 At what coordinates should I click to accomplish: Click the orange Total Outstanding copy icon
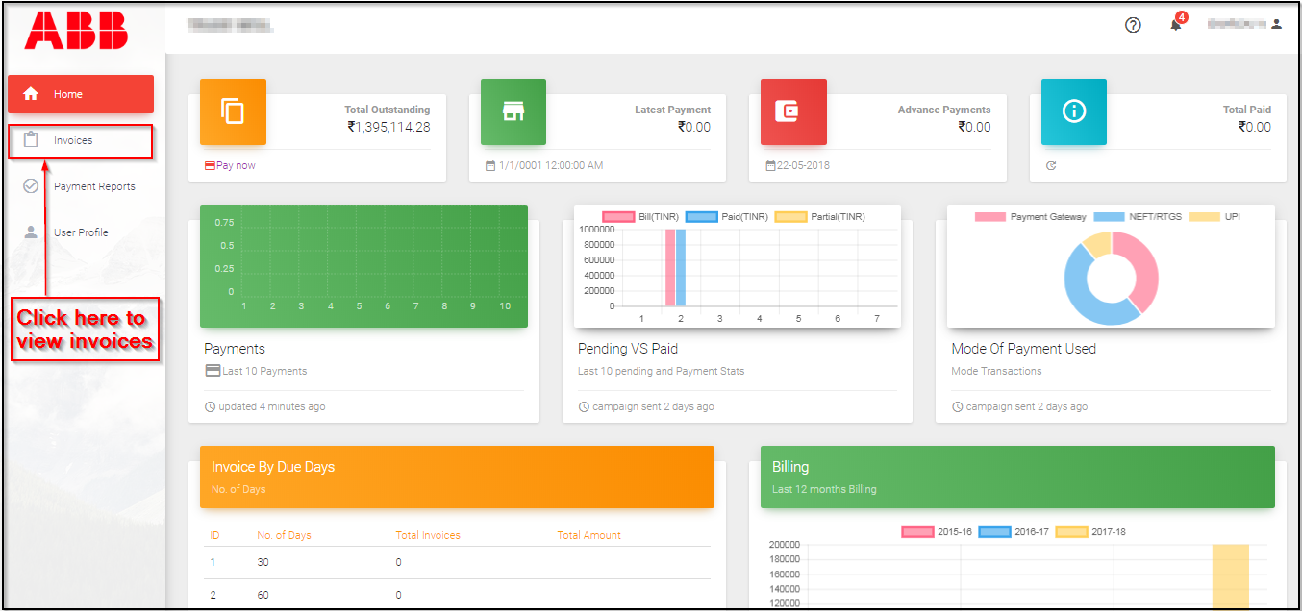(x=233, y=111)
